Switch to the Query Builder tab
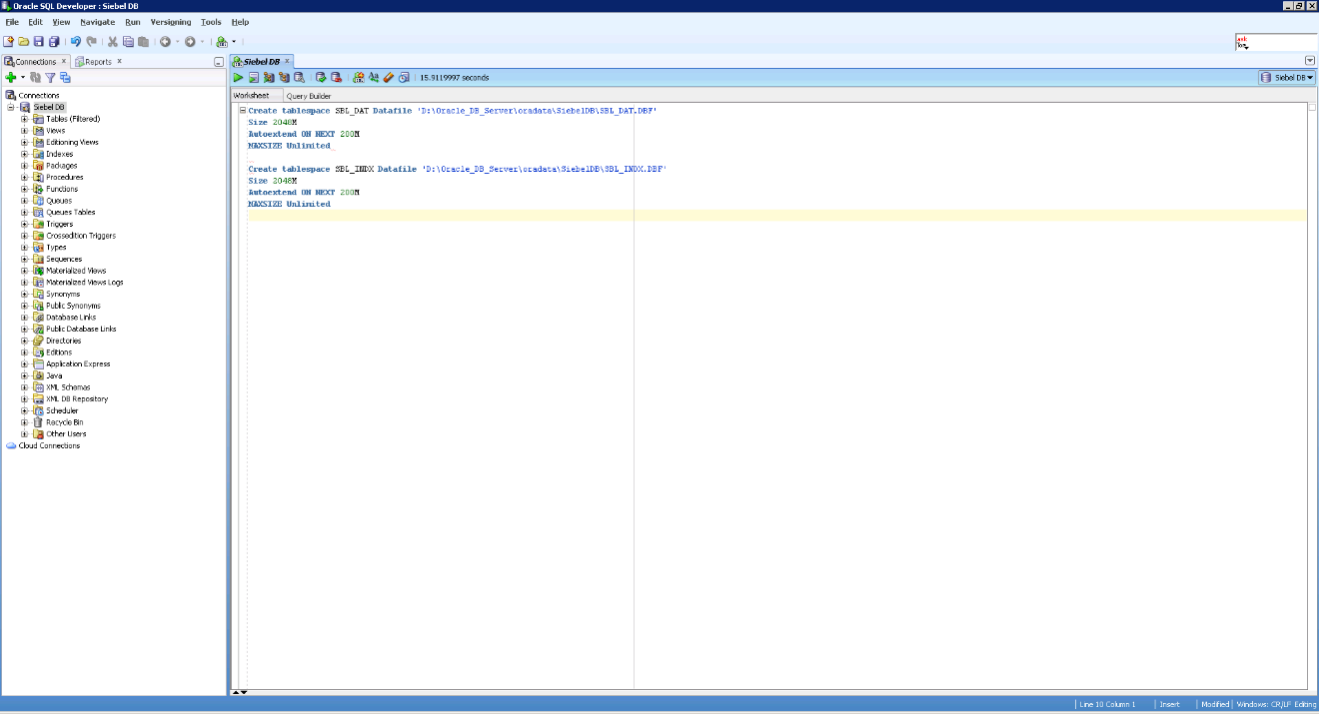Viewport: 1319px width, 714px height. coord(309,96)
